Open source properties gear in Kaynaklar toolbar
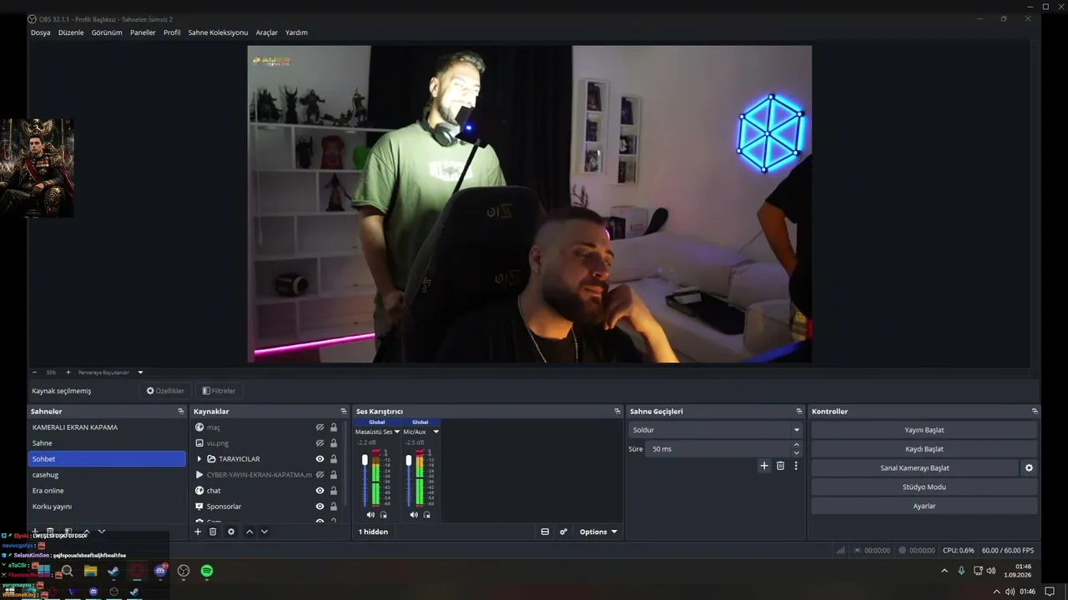The image size is (1068, 600). click(x=231, y=532)
